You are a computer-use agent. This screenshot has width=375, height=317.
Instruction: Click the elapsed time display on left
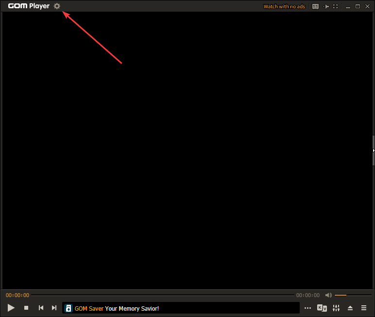point(17,295)
